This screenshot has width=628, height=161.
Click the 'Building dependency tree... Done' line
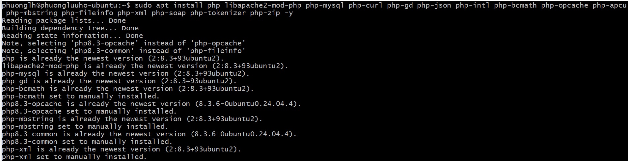(70, 28)
